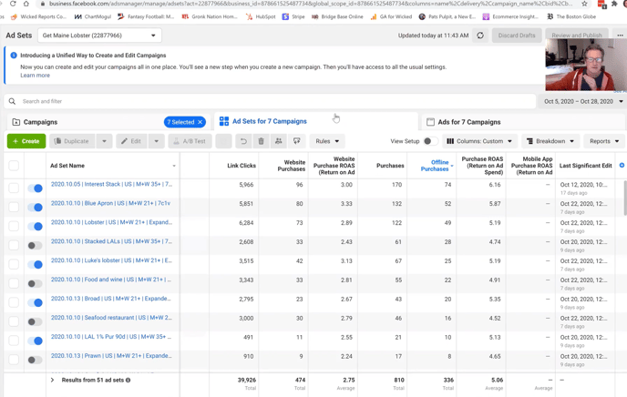Click the Review and Publish button
Screen dimensions: 627x397
577,34
